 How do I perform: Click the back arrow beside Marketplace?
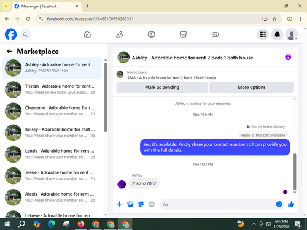pos(9,52)
